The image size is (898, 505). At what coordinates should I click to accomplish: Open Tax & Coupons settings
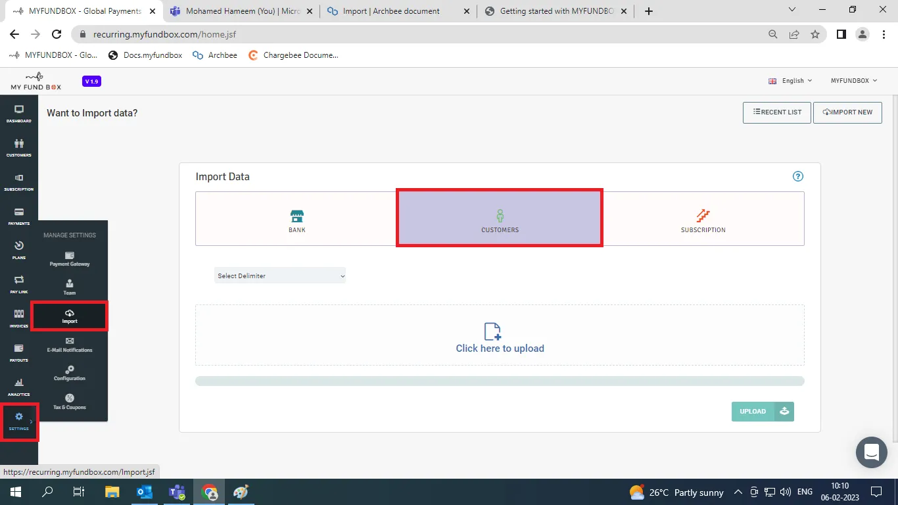(70, 402)
